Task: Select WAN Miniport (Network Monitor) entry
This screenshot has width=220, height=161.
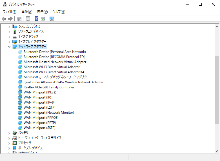Action: pos(49,112)
